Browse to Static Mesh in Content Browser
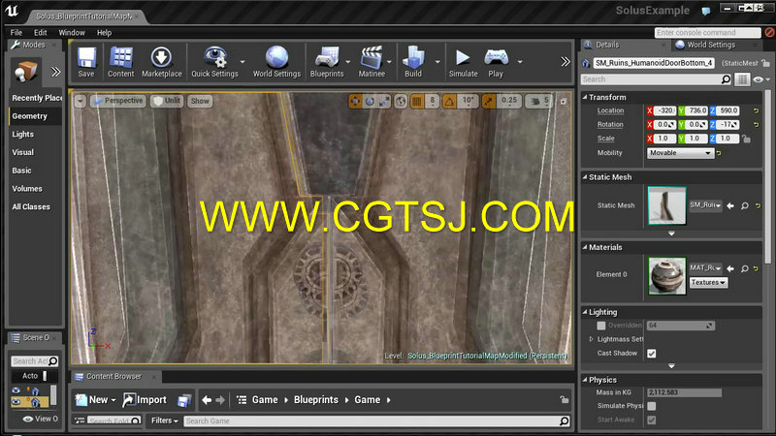Screen dimensions: 776x436 point(745,205)
